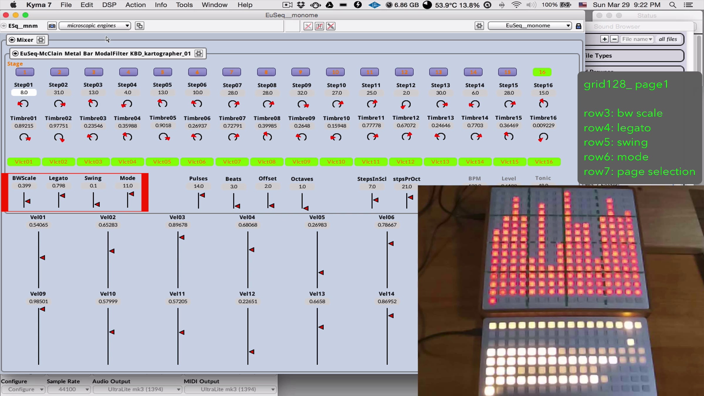Click the Step08 rotary knob
Image resolution: width=704 pixels, height=396 pixels.
pos(268,104)
